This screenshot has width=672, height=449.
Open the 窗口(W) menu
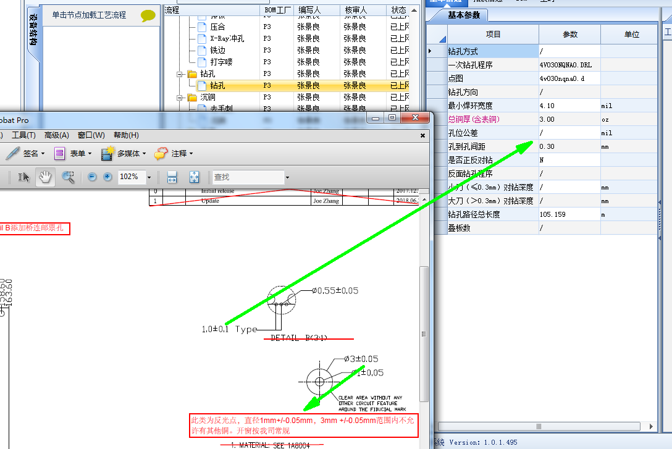[x=91, y=135]
